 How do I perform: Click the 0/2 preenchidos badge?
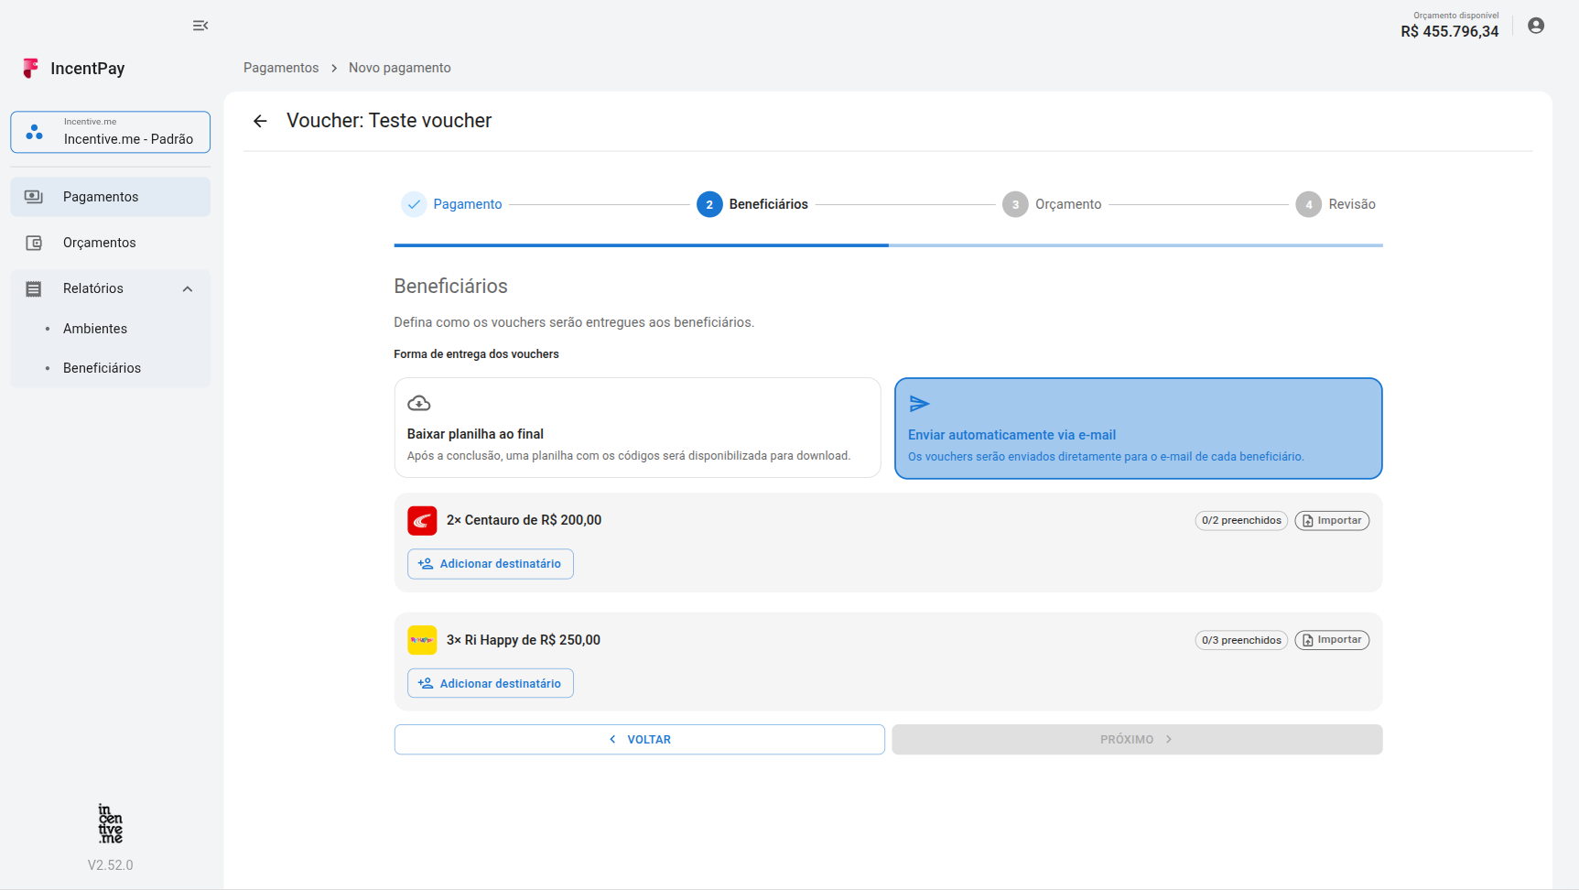(x=1241, y=520)
